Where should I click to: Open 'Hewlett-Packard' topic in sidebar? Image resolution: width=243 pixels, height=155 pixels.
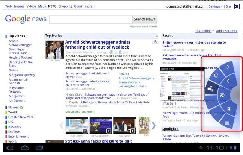(x=20, y=58)
